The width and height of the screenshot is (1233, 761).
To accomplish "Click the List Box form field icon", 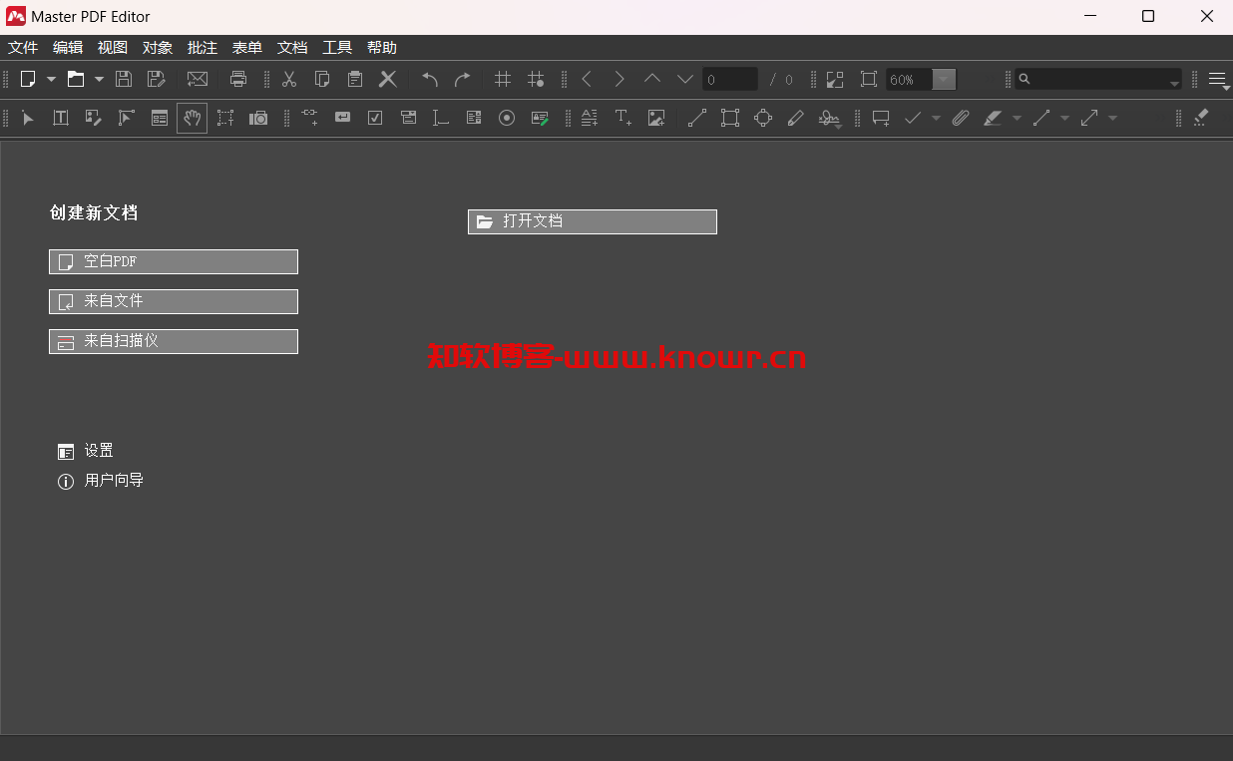I will (x=474, y=118).
